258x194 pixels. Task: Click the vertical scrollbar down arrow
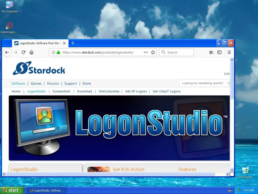(232, 170)
